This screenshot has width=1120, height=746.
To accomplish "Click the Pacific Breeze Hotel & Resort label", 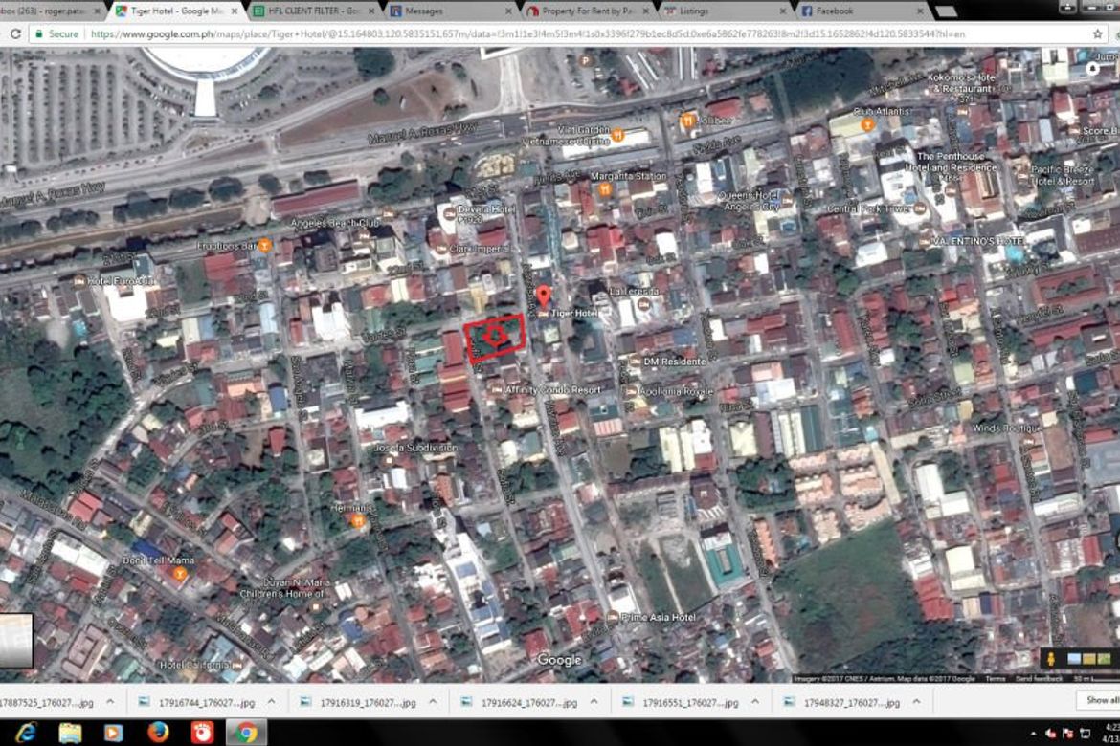I will pyautogui.click(x=1064, y=175).
